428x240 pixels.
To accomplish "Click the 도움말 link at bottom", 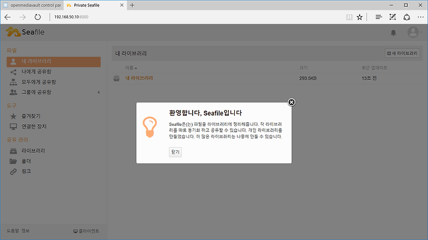I will pos(12,230).
